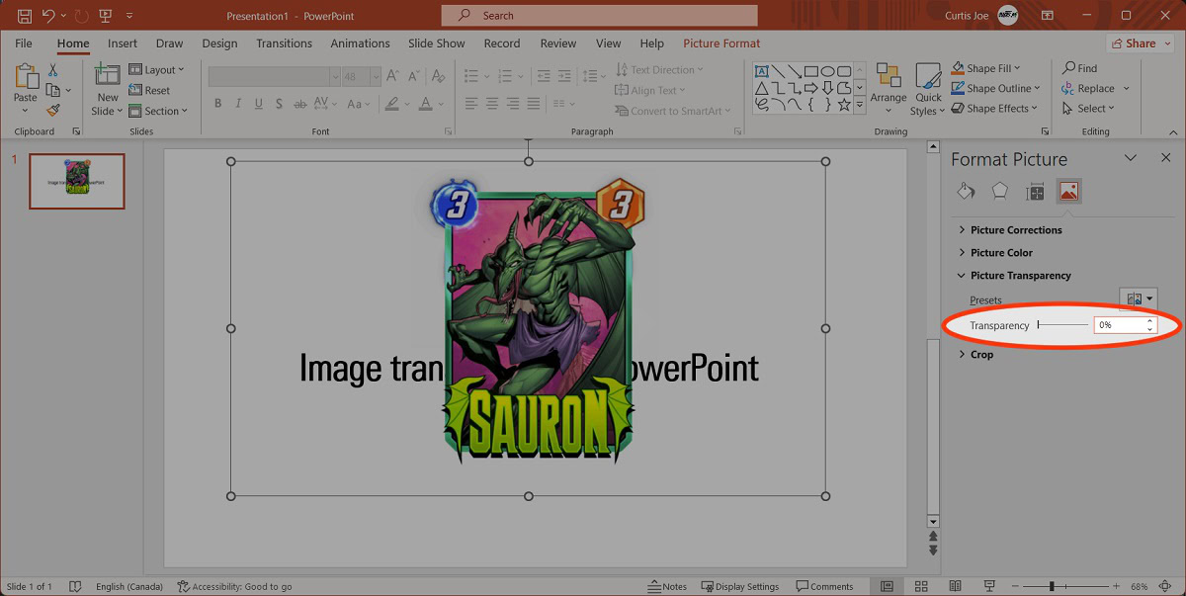Open the Effects pentagon icon tab
The height and width of the screenshot is (596, 1186).
[1000, 192]
